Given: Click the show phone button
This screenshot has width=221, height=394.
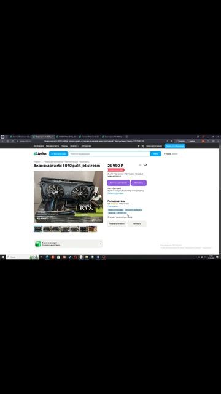Looking at the screenshot, I should tap(117, 223).
